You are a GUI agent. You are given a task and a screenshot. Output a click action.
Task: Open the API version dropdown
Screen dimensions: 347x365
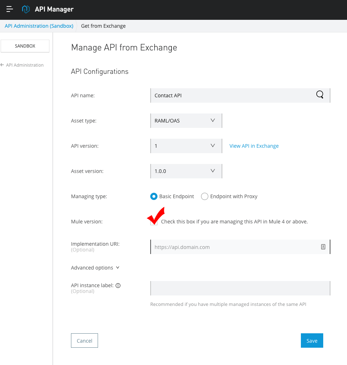[x=186, y=146]
